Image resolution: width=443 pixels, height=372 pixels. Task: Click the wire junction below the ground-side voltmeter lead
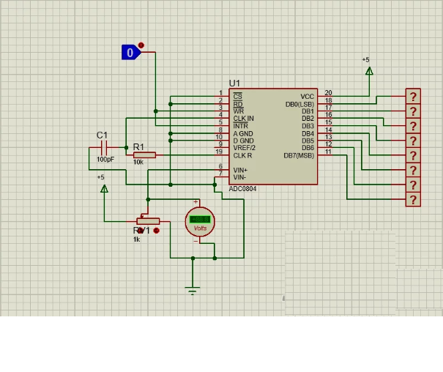tap(215, 258)
